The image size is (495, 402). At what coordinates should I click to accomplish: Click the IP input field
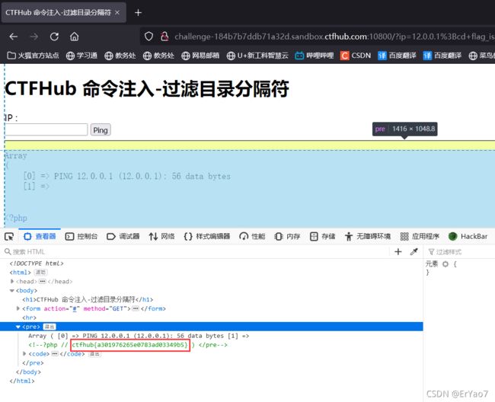point(46,129)
